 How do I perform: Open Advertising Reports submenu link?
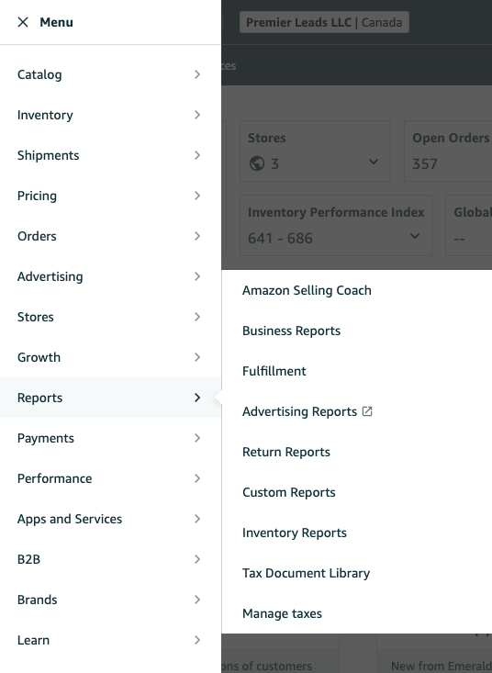tap(299, 411)
